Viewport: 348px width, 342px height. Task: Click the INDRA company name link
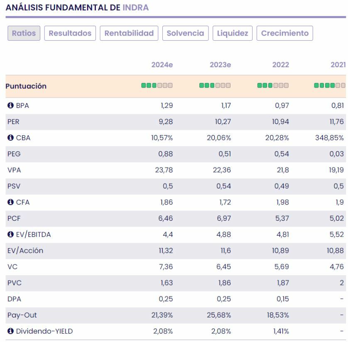[135, 8]
